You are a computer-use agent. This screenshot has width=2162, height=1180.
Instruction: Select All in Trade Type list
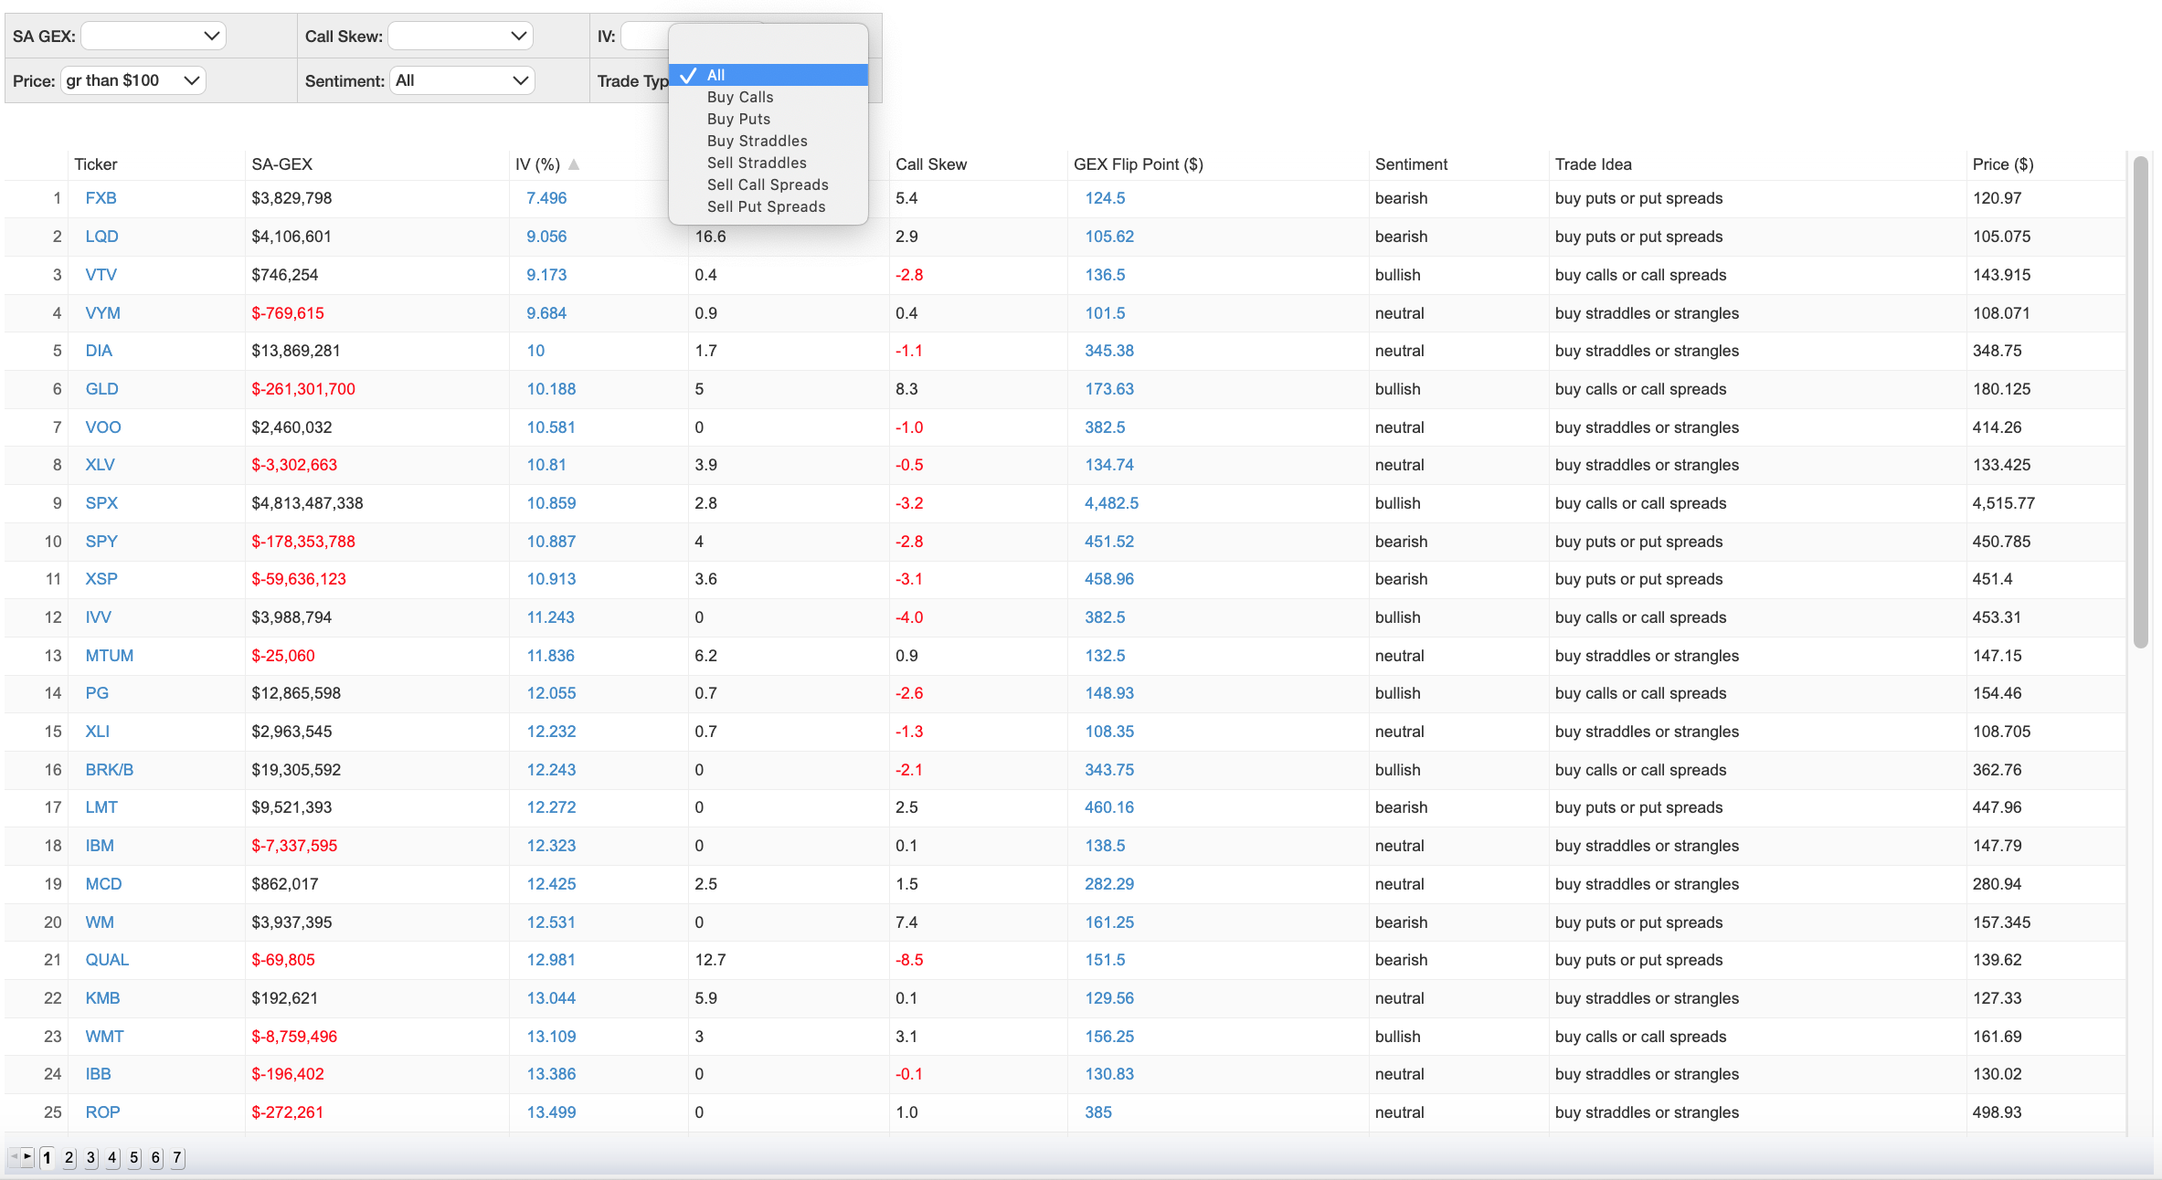(768, 75)
